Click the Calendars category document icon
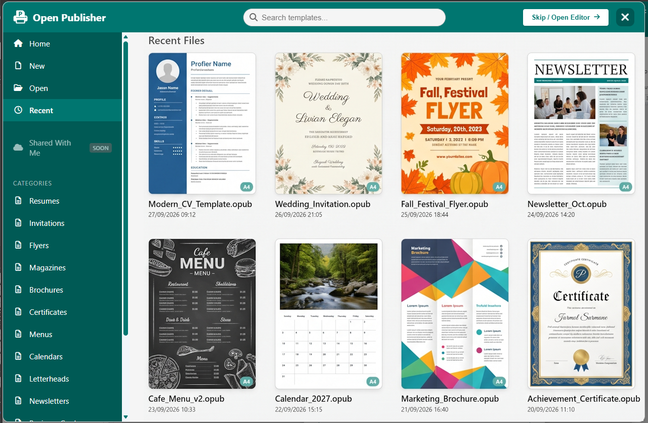 [x=19, y=356]
